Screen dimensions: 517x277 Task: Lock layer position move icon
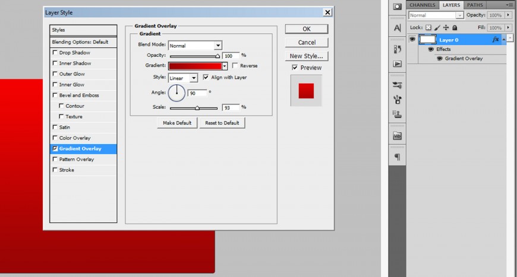tap(446, 28)
